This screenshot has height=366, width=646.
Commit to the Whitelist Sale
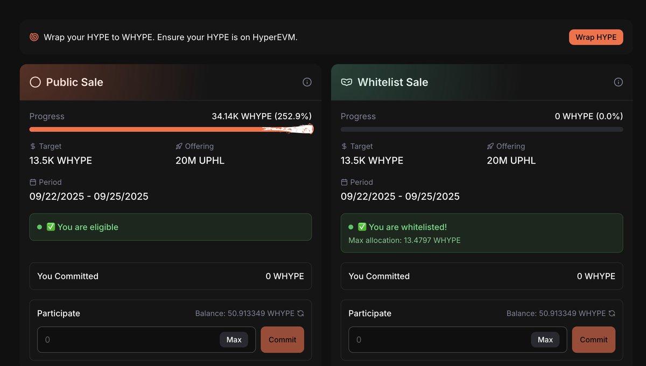(x=594, y=340)
